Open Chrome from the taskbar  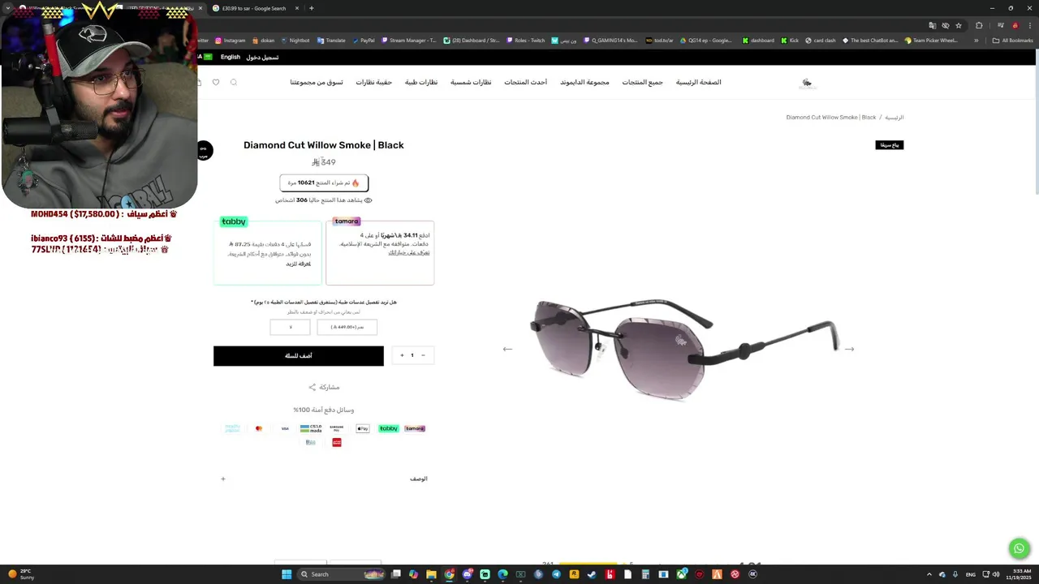click(449, 574)
